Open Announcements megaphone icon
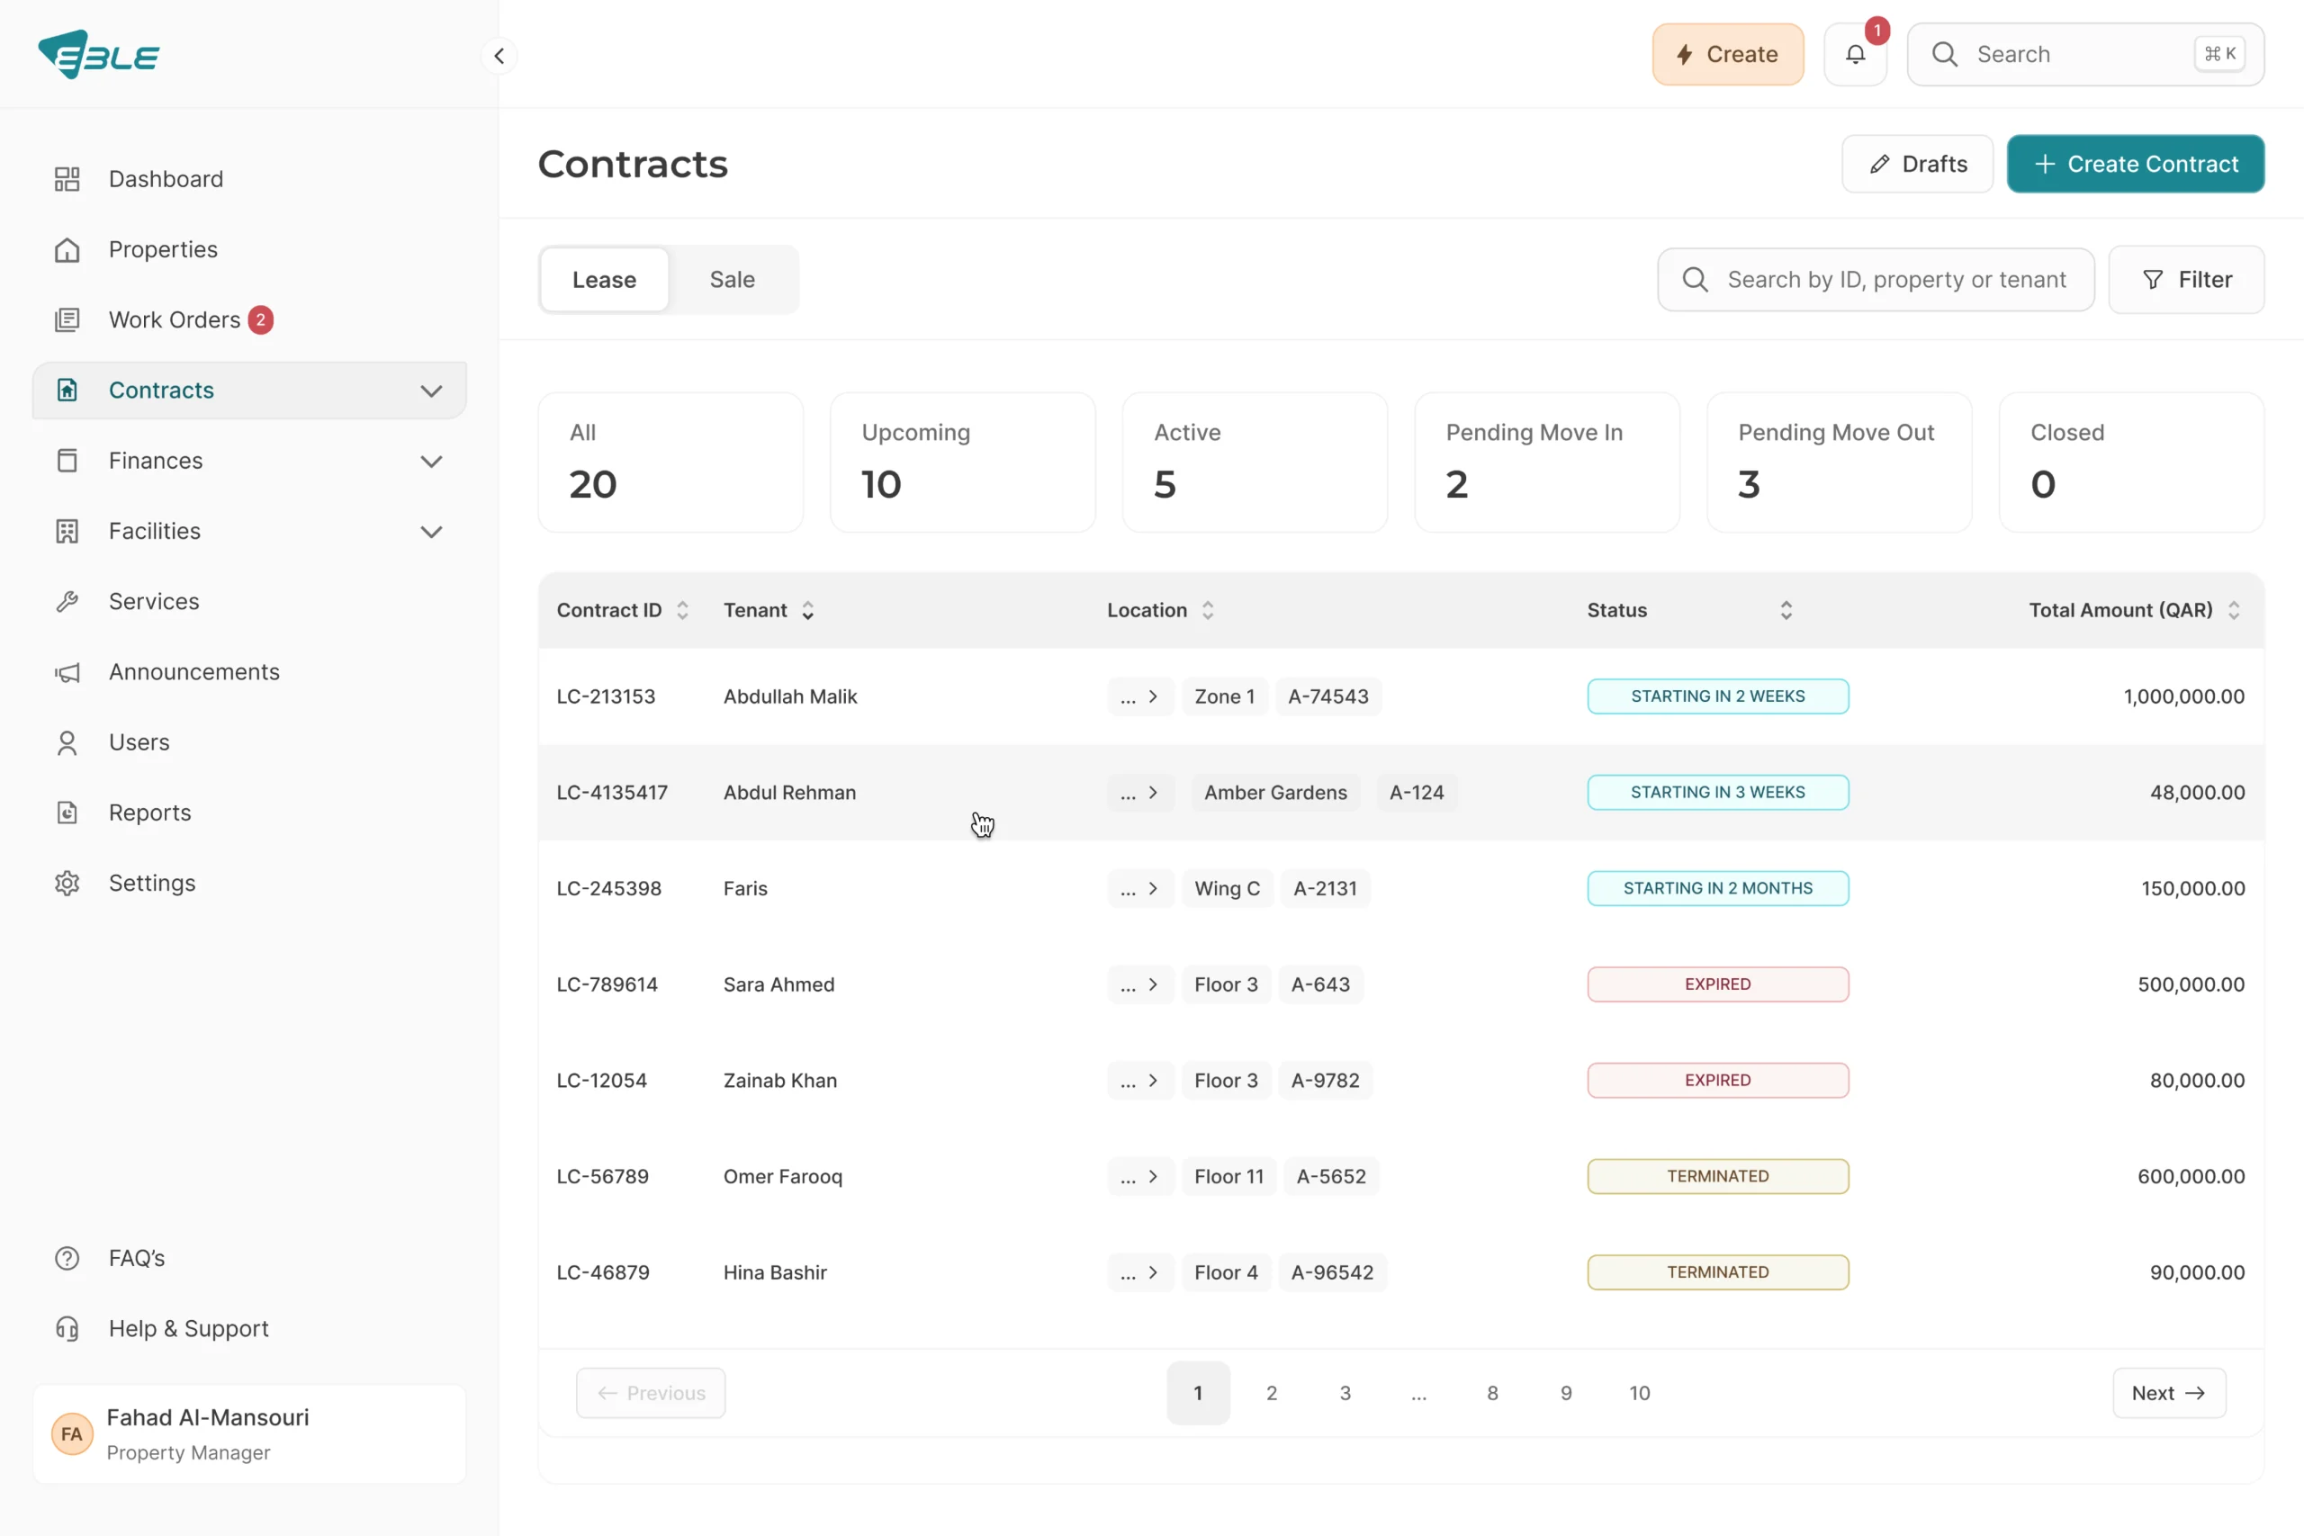2304x1536 pixels. click(x=67, y=672)
